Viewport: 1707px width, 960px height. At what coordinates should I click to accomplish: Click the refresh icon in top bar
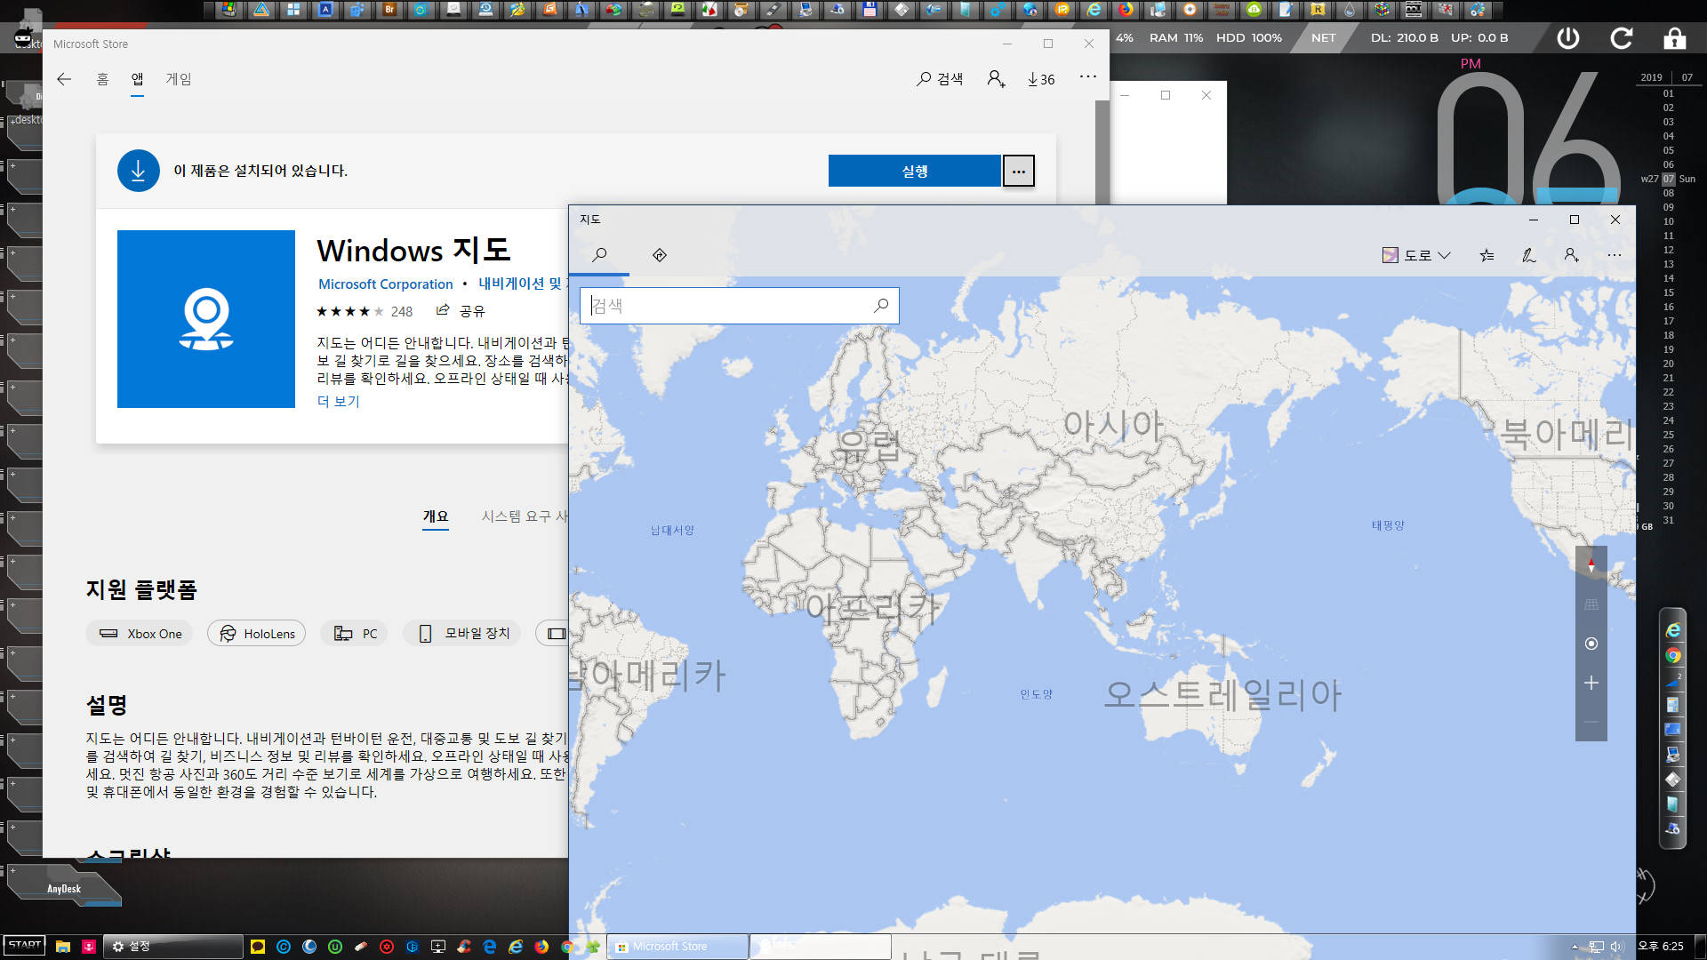click(x=1622, y=38)
